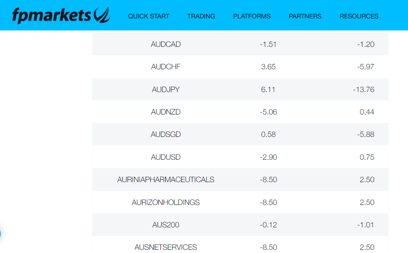Click the AUS200 index row
Viewport: 408px width, 253px height.
click(x=166, y=225)
